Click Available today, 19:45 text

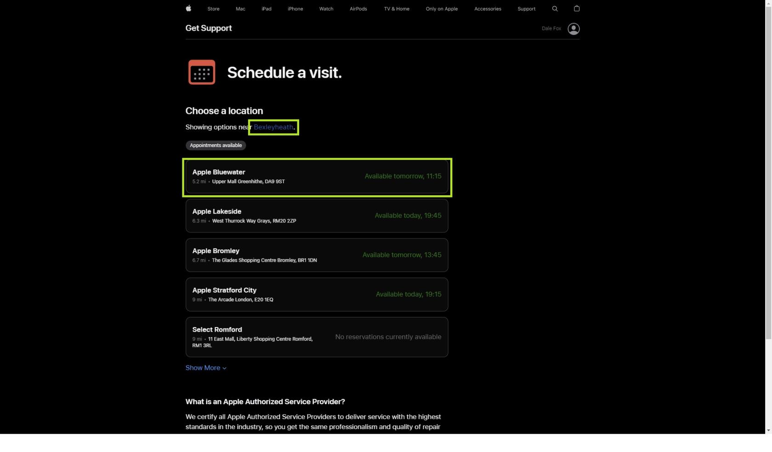pos(408,215)
